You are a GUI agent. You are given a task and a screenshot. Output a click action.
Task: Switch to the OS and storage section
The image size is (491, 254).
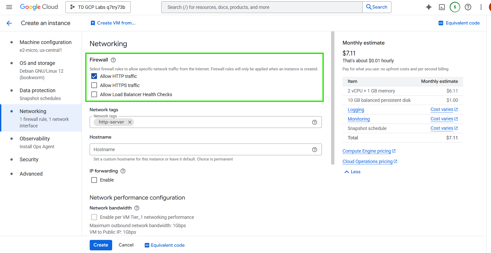37,63
